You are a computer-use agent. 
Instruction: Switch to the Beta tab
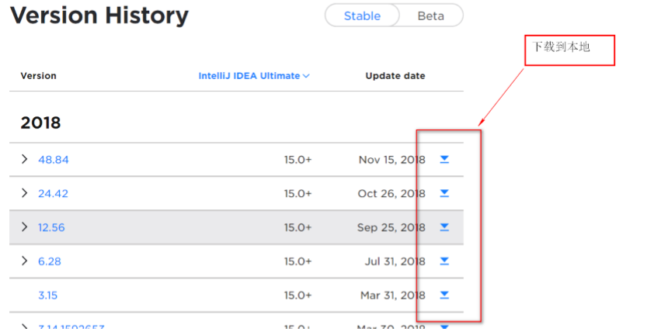tap(431, 16)
